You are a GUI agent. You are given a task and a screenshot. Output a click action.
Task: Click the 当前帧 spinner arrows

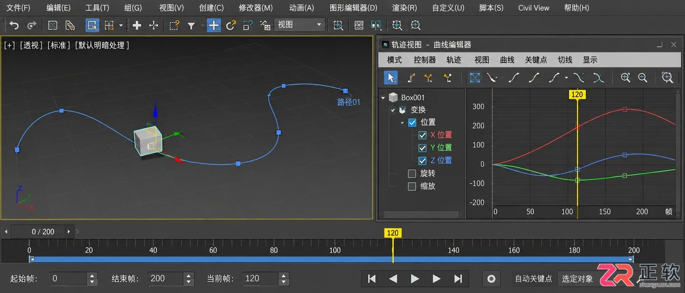284,278
